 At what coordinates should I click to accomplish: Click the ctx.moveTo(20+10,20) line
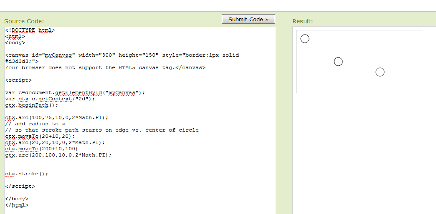[40, 136]
